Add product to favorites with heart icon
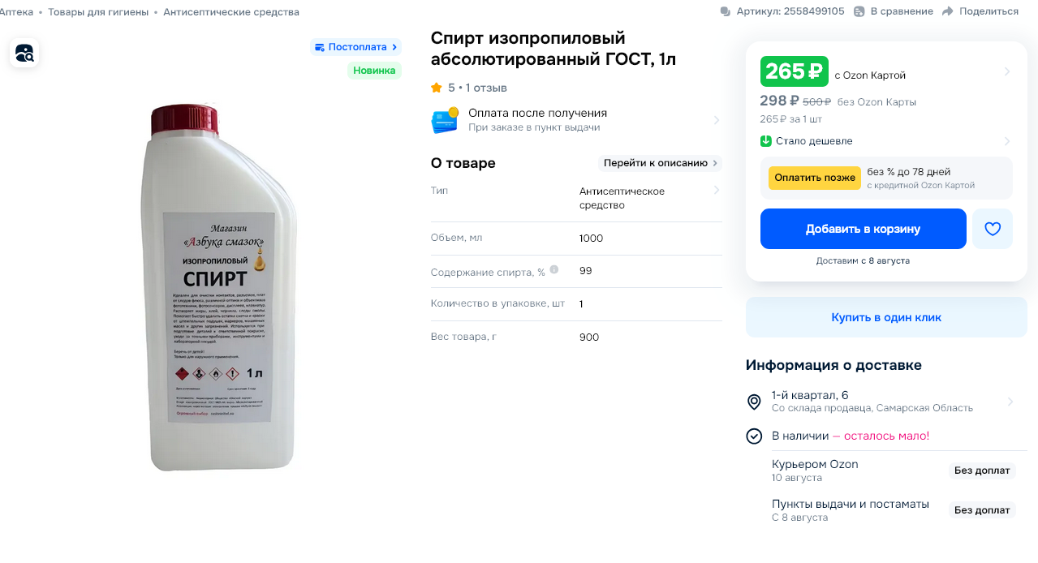The width and height of the screenshot is (1038, 563). [993, 229]
